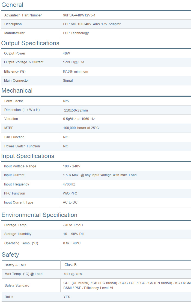
Task: Click the Output Specifications heading
Action: pyautogui.click(x=30, y=43)
